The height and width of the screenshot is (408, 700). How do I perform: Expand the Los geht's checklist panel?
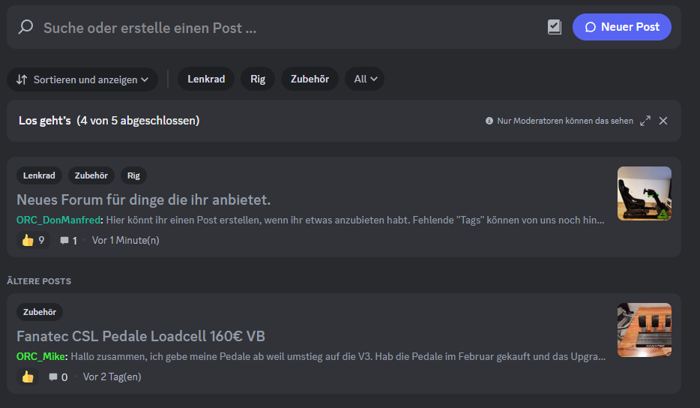pos(645,121)
